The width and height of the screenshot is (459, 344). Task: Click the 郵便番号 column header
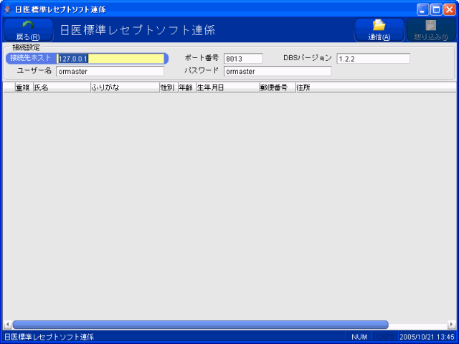tap(278, 87)
